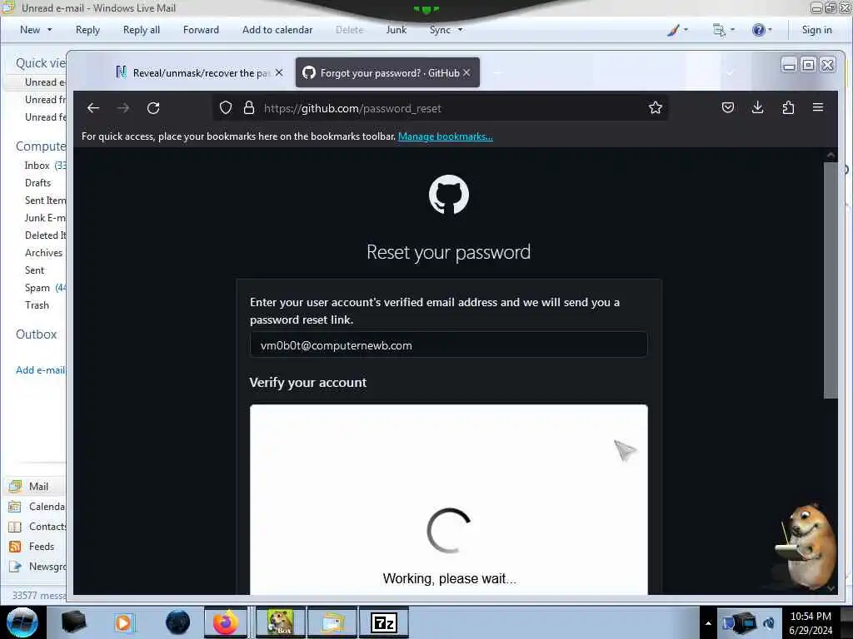Click the Firefox taskbar icon

coord(225,622)
